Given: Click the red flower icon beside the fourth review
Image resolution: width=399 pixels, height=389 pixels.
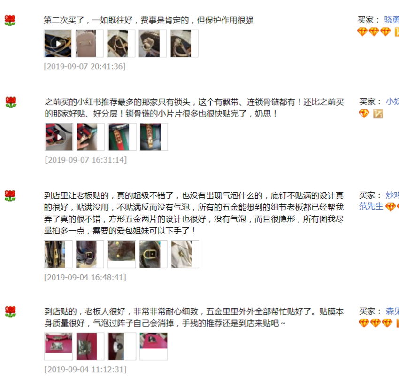Looking at the screenshot, I should point(10,311).
